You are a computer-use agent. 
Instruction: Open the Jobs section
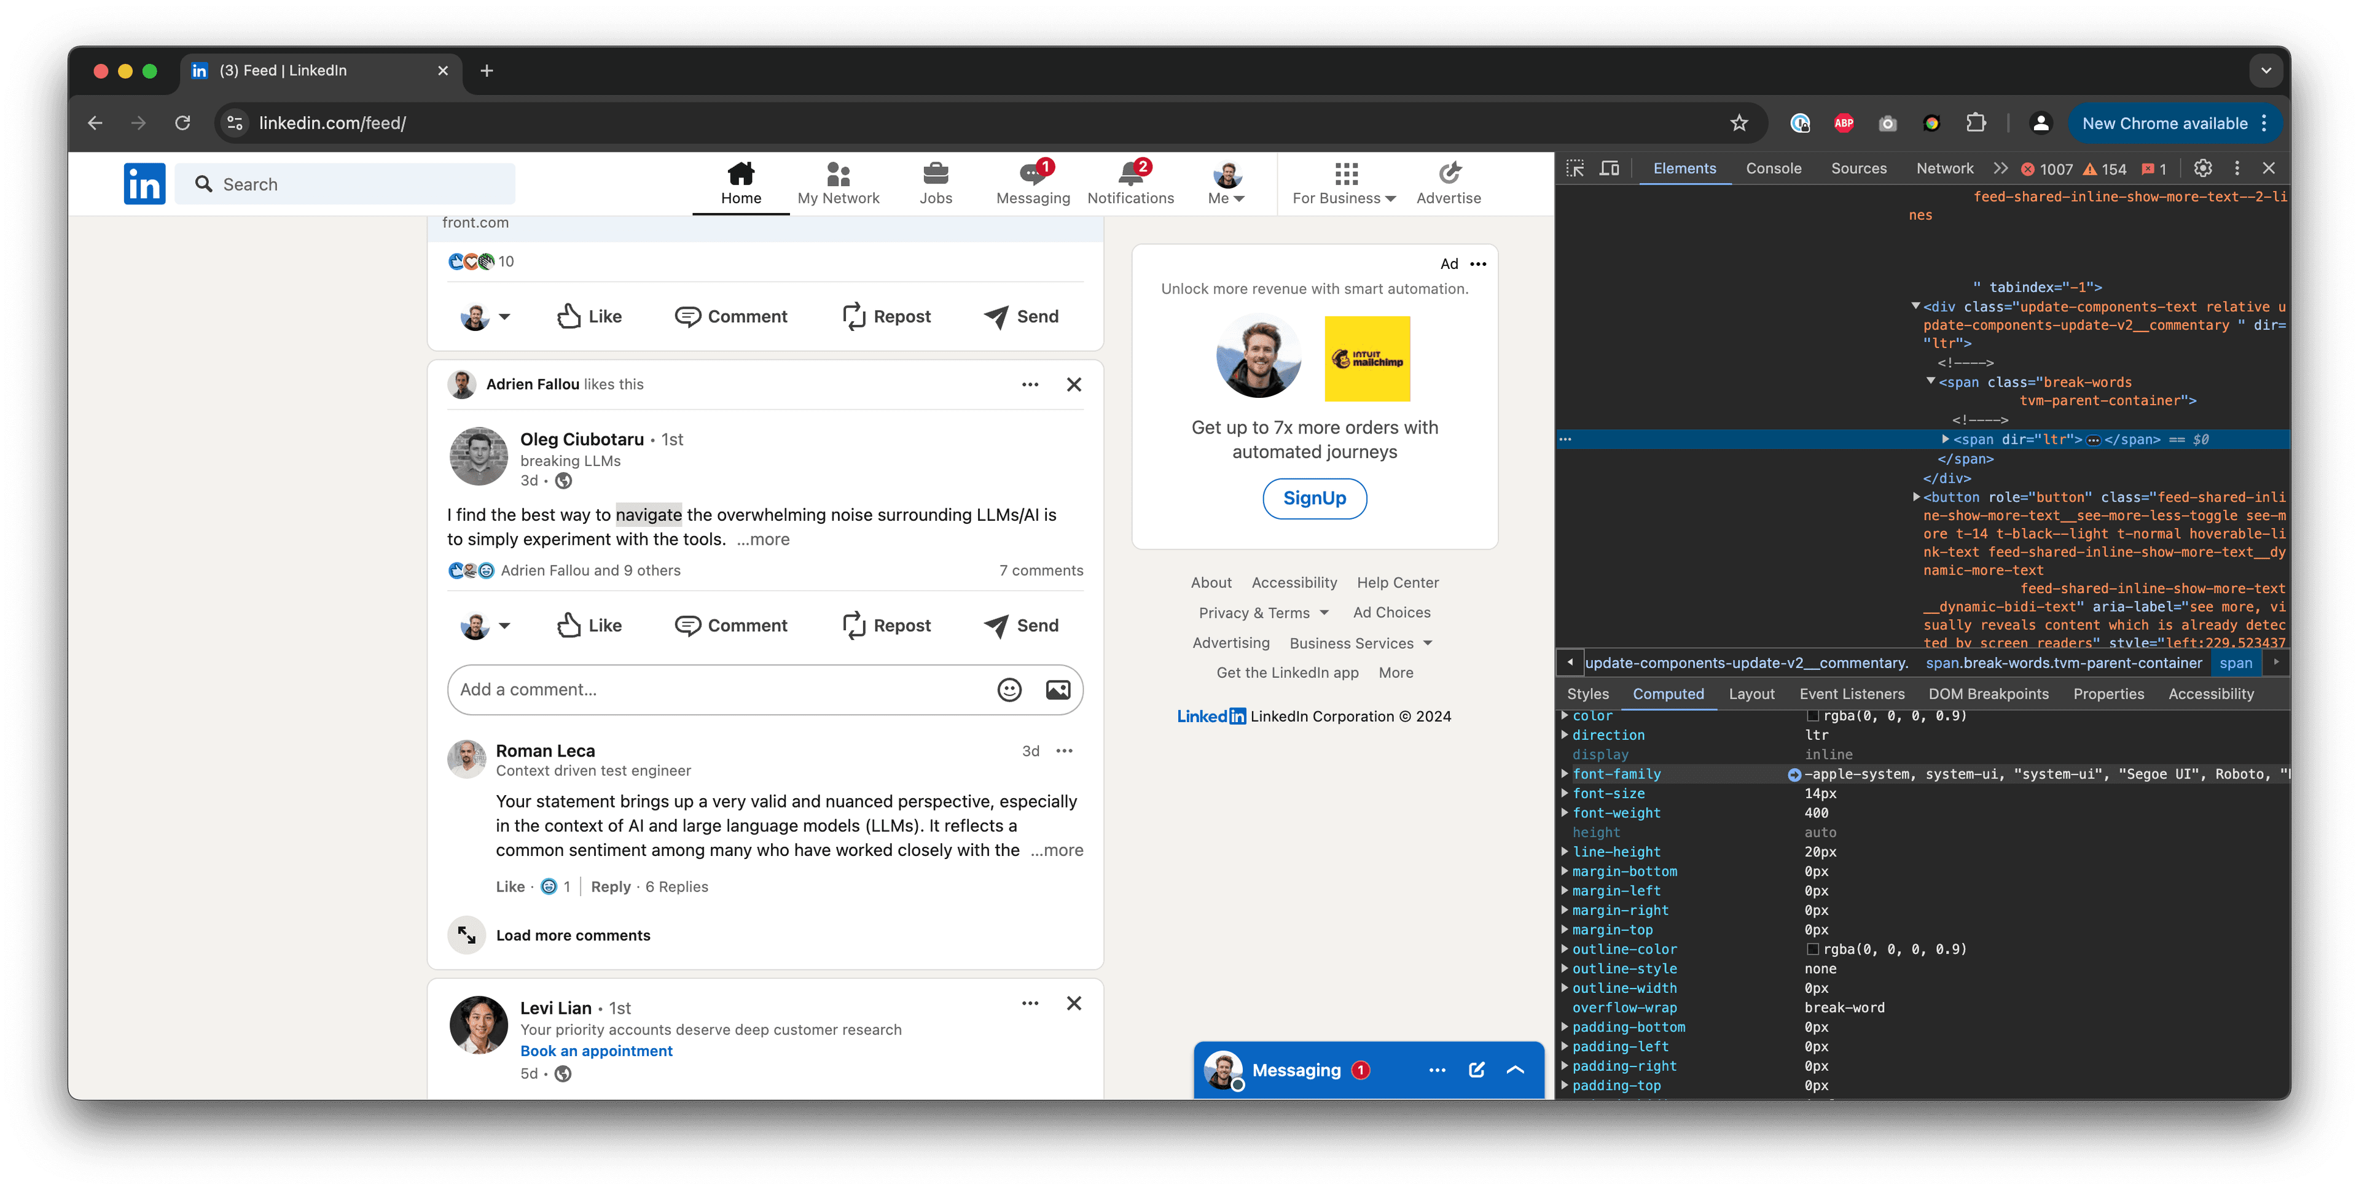click(x=935, y=183)
